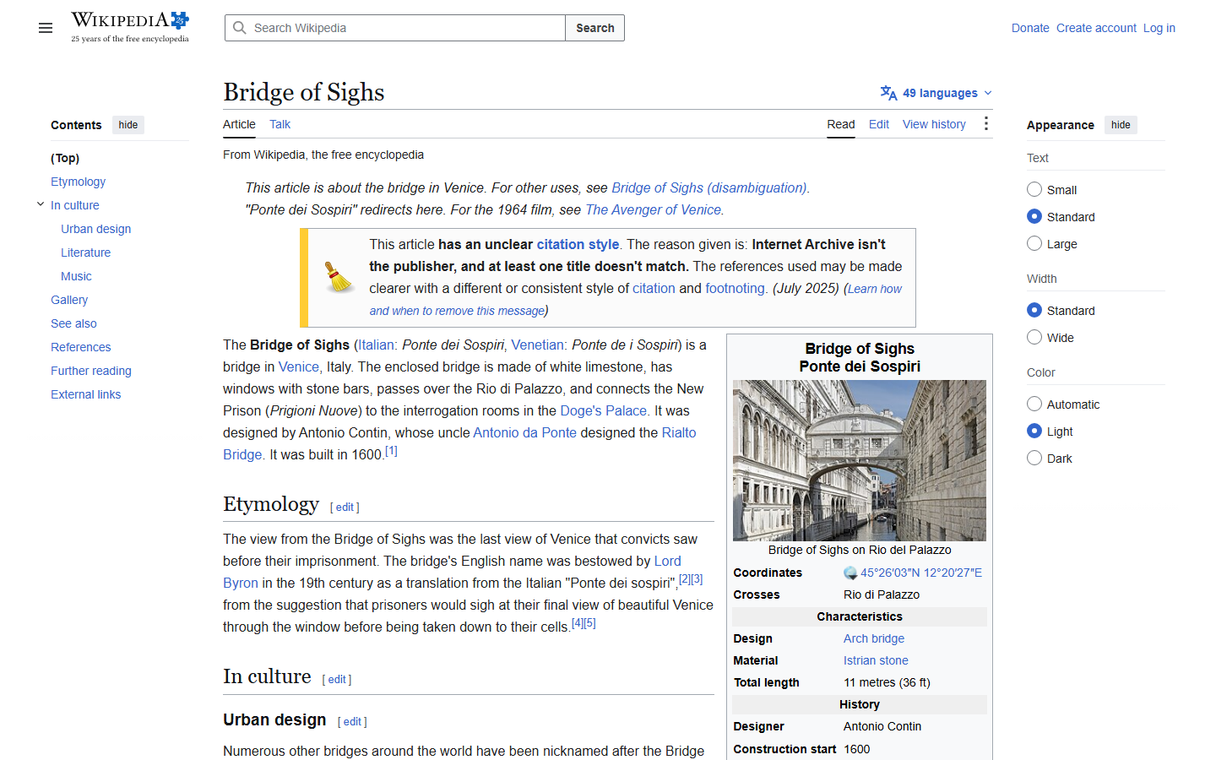
Task: Open the Istrian stone link
Action: coord(876,660)
